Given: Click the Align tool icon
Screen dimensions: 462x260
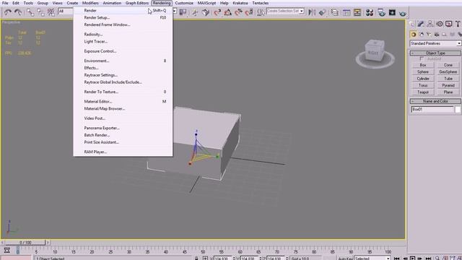Looking at the screenshot, I should coord(323,12).
